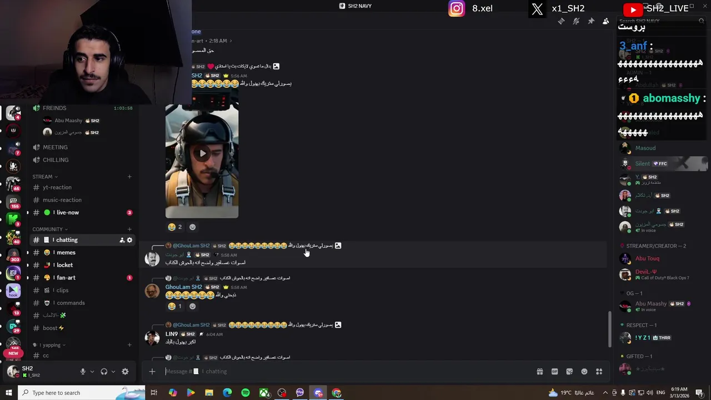711x400 pixels.
Task: Toggle notification settings bell-slash icon
Action: [x=576, y=21]
